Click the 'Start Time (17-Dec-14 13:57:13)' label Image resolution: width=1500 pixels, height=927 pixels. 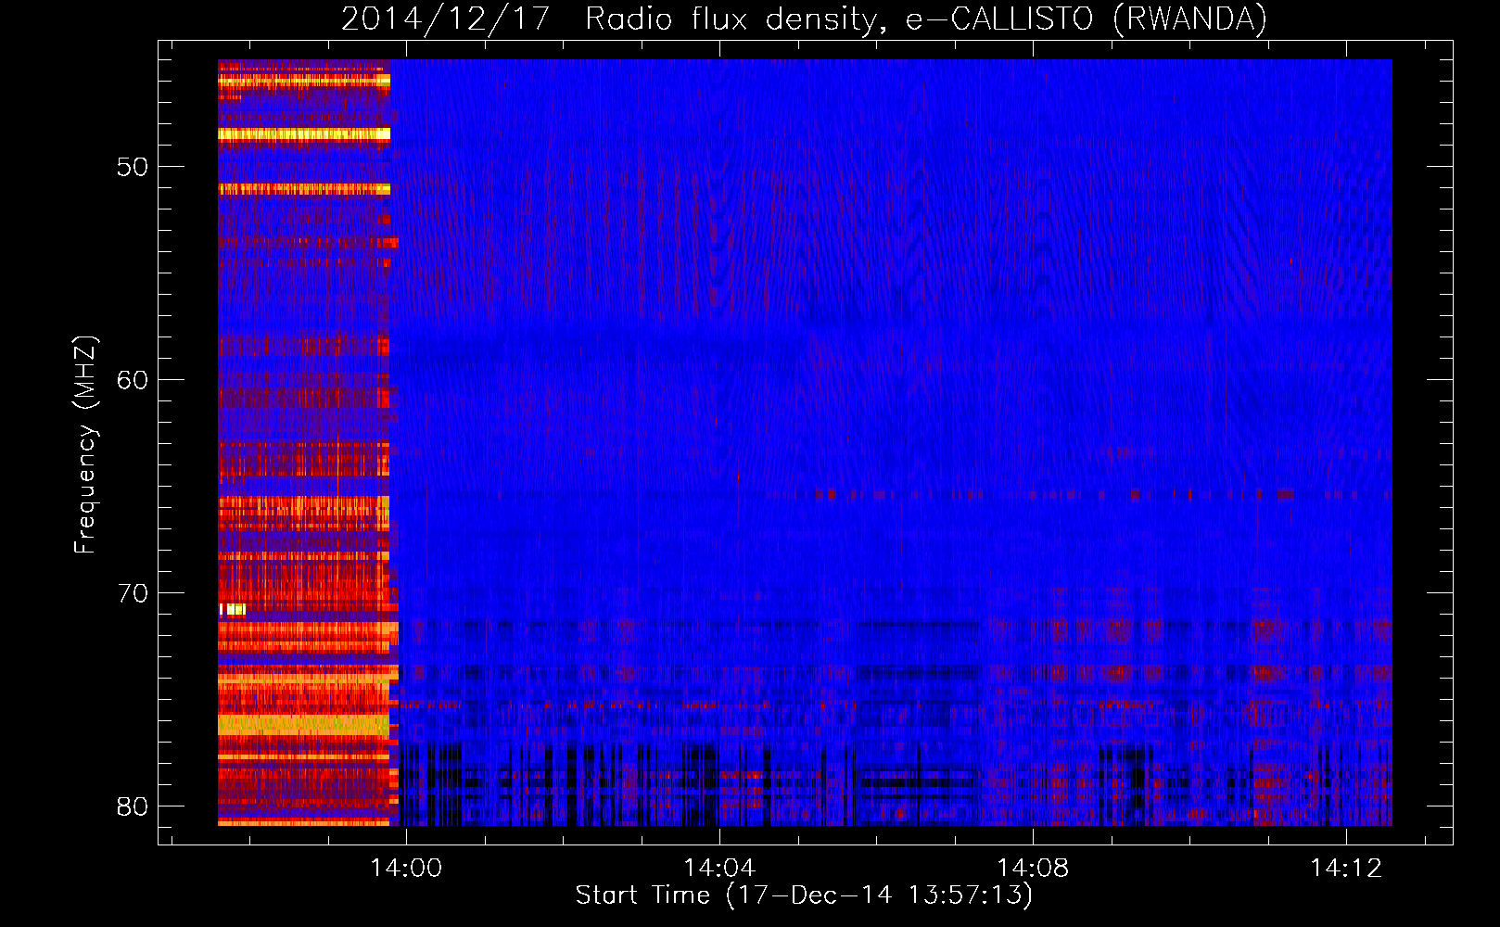pyautogui.click(x=804, y=895)
